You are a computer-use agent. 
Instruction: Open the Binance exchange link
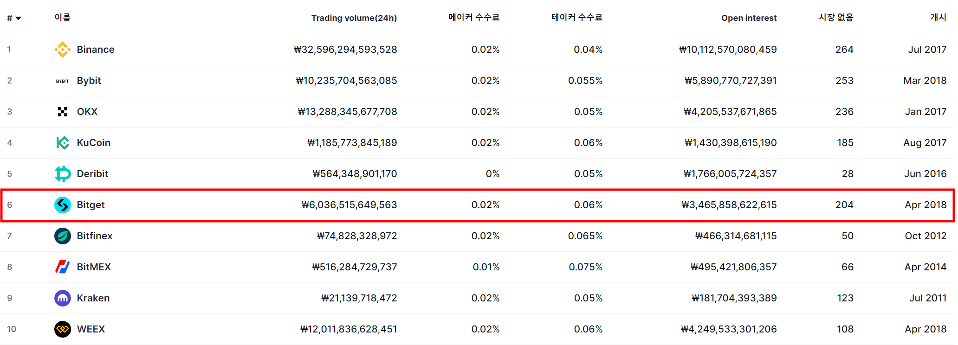(x=96, y=50)
